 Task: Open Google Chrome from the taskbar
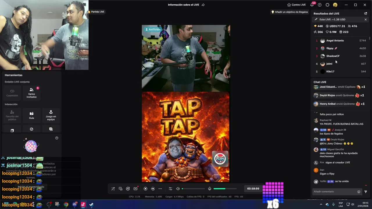[66, 204]
